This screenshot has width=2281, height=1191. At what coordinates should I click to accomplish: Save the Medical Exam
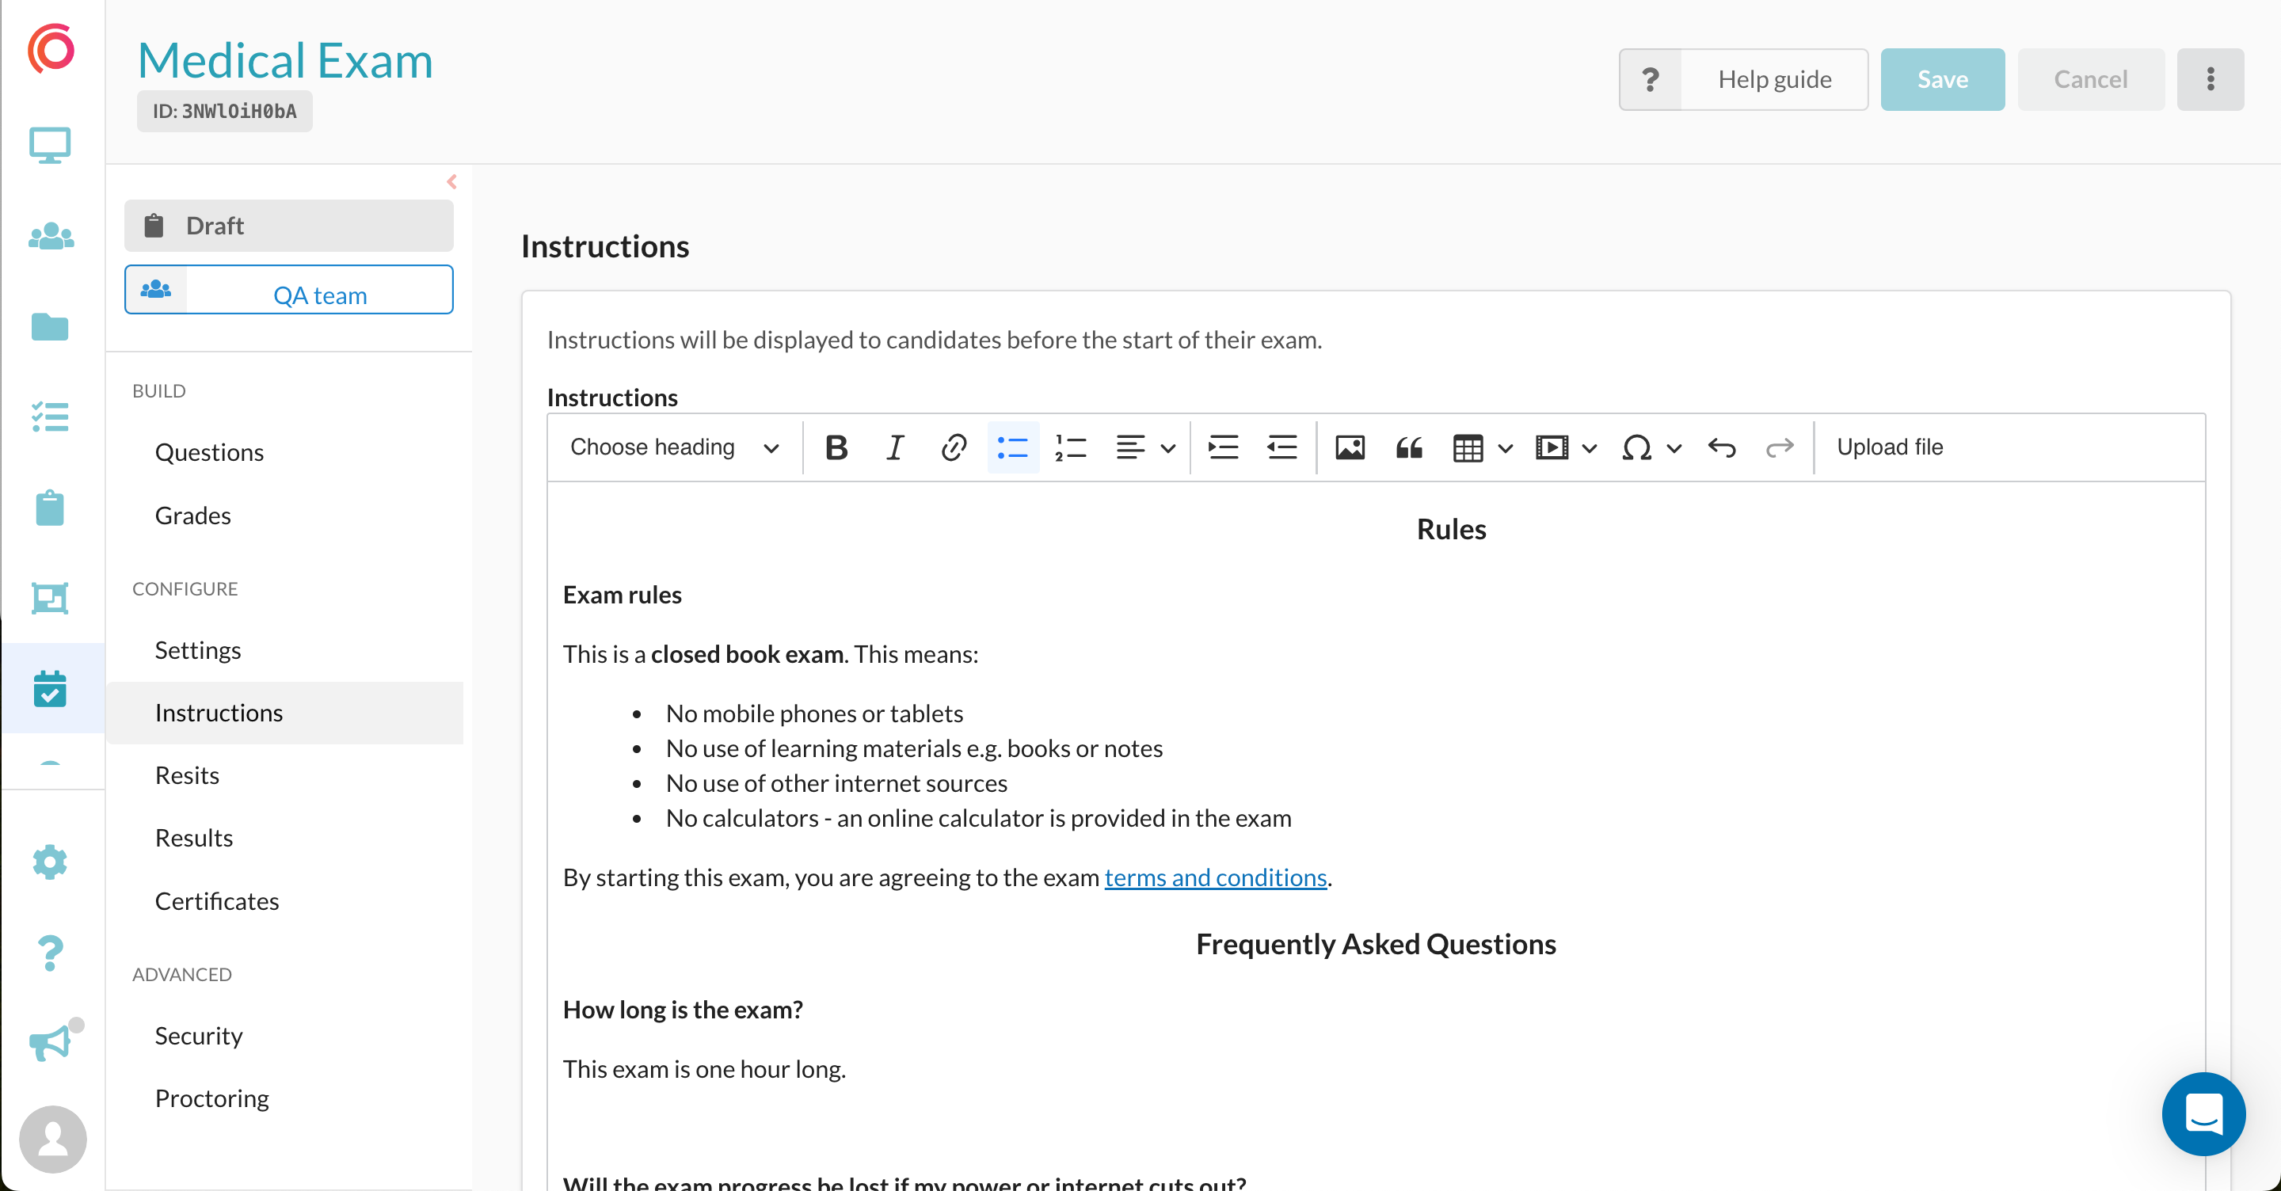pos(1942,79)
